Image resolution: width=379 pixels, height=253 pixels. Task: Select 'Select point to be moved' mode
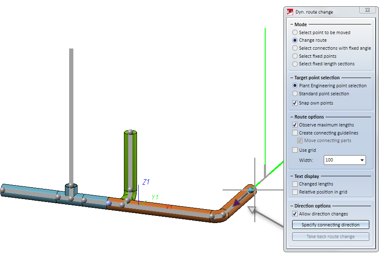[x=295, y=32]
